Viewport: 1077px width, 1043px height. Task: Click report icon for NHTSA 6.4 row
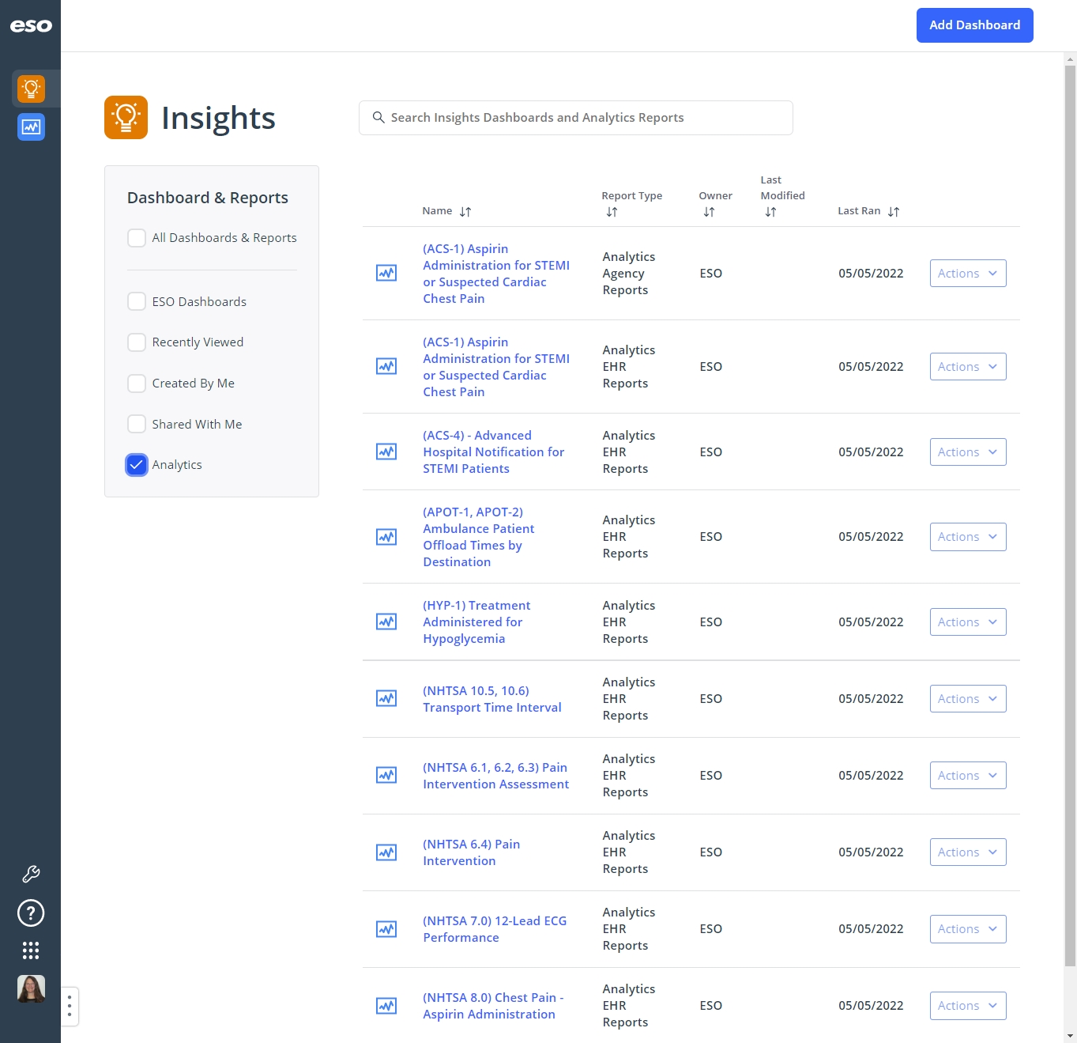(x=386, y=852)
